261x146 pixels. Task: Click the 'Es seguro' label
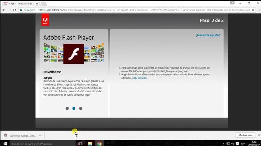(x=29, y=10)
